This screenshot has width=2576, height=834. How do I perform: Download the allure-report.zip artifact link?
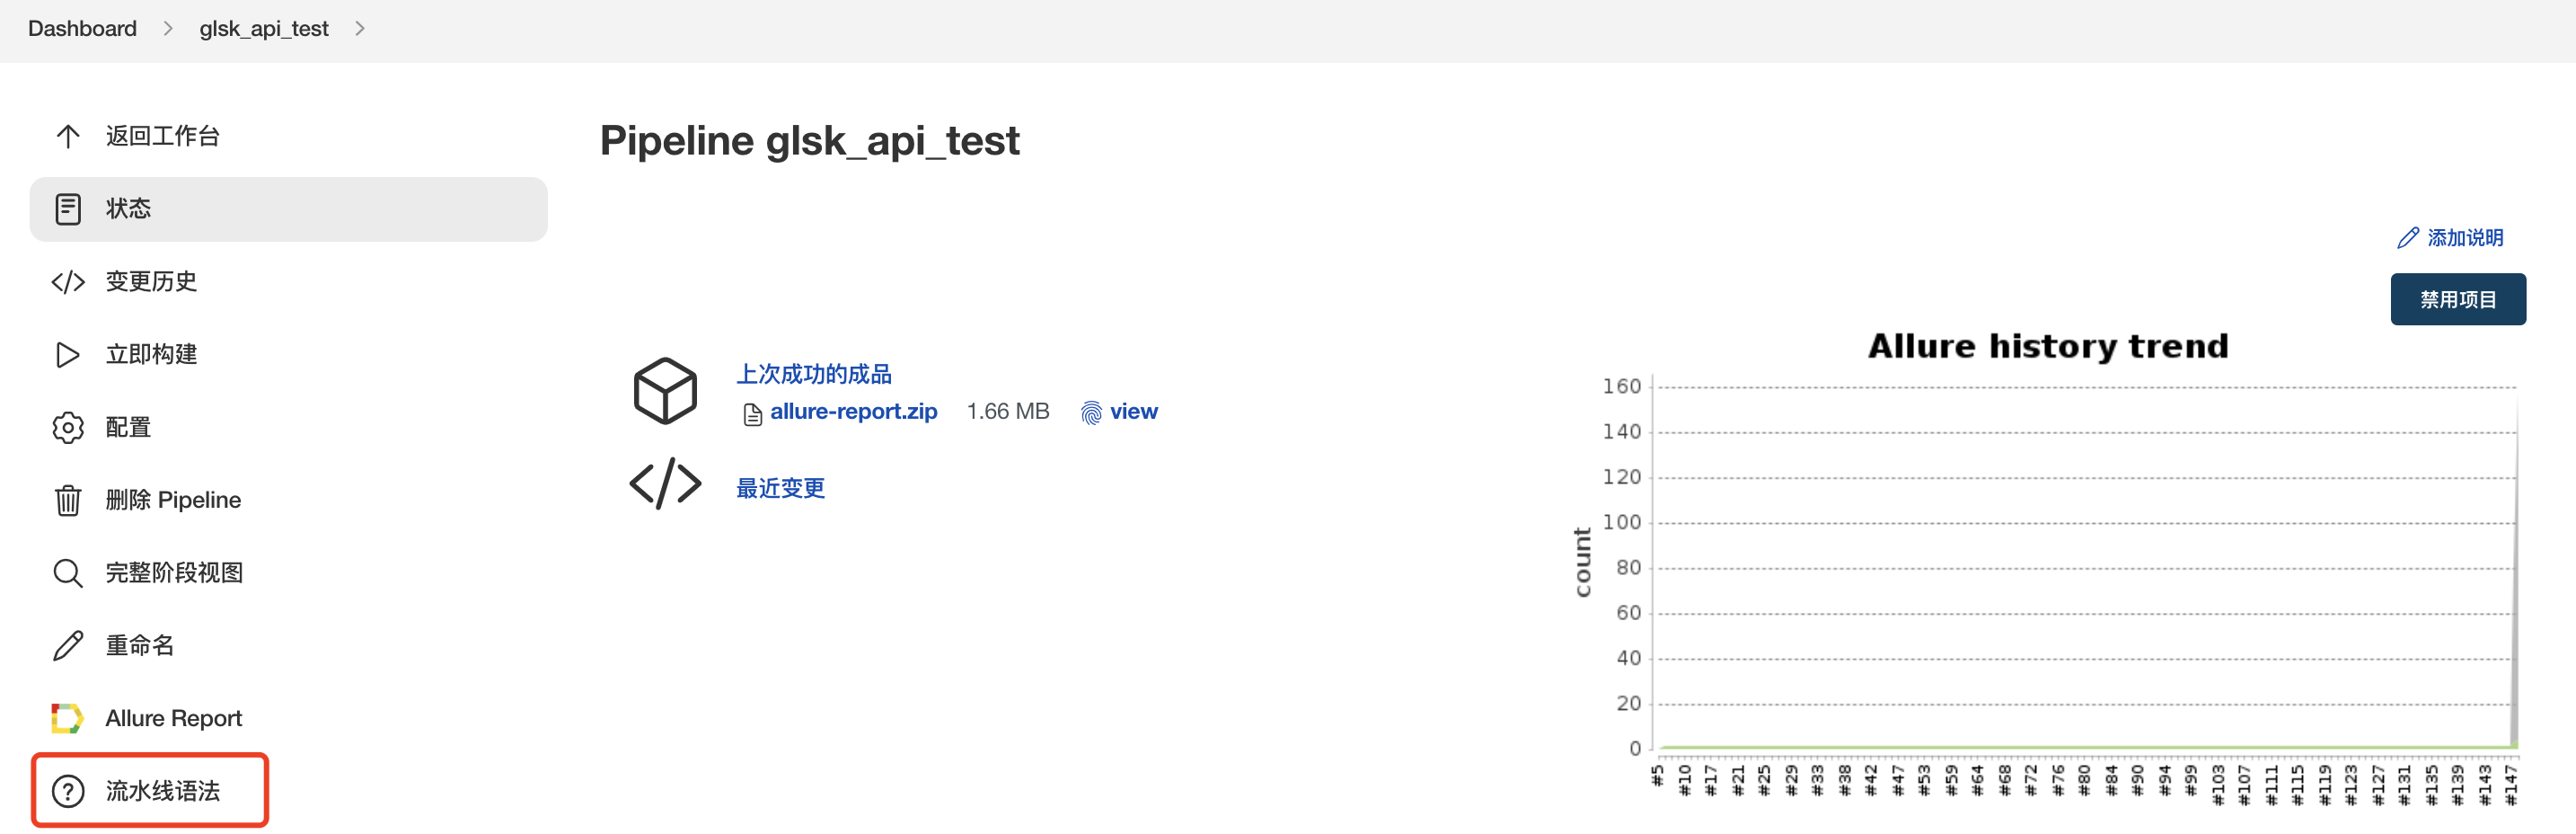[x=853, y=412]
